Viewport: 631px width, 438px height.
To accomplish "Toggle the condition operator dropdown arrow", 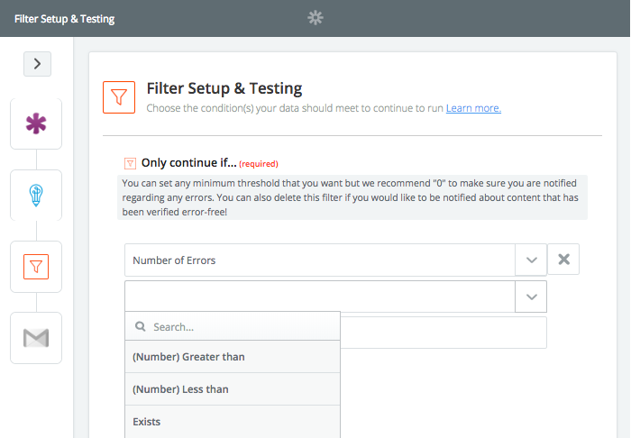I will coord(531,297).
